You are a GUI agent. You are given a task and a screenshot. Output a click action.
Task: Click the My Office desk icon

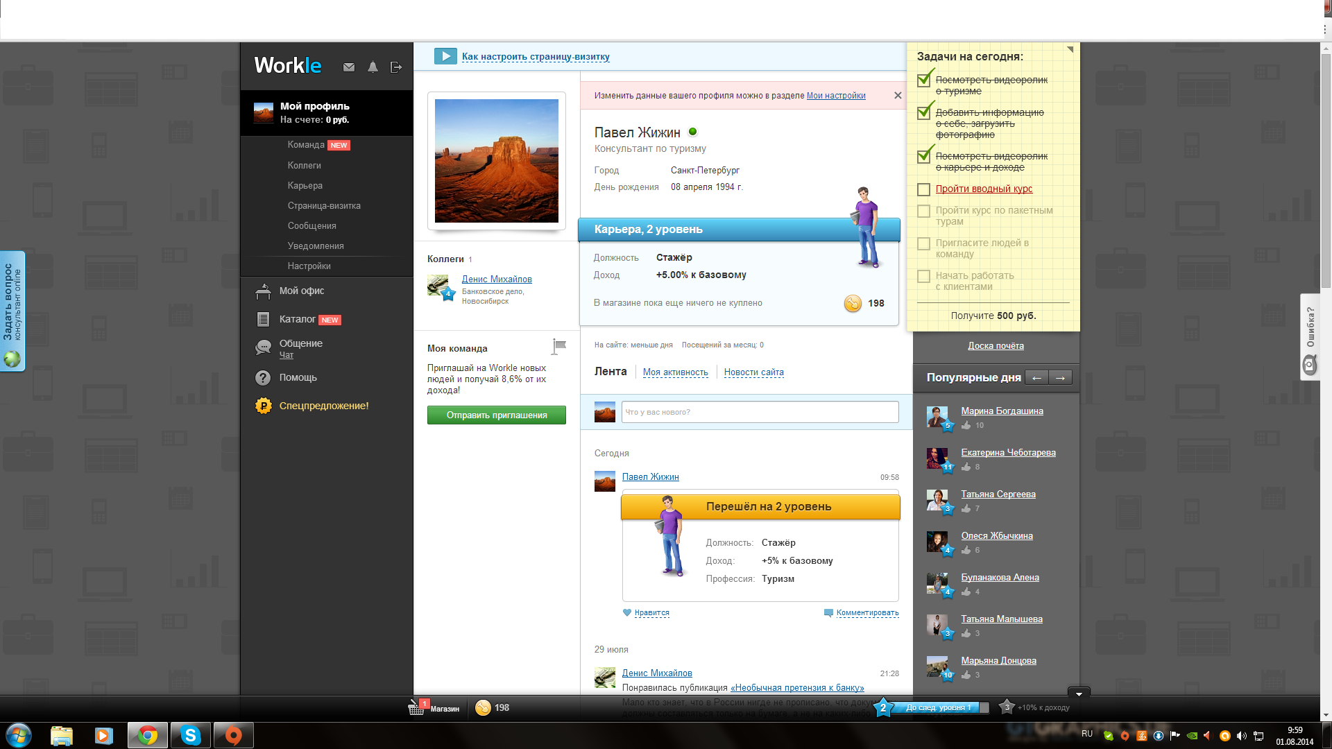pos(263,291)
